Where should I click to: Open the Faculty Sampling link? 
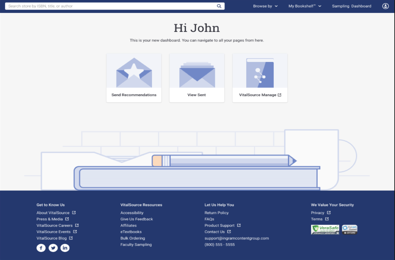tap(136, 245)
